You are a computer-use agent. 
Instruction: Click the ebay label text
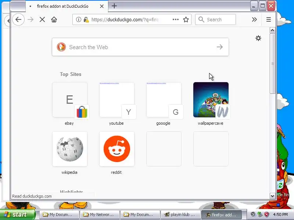[69, 123]
